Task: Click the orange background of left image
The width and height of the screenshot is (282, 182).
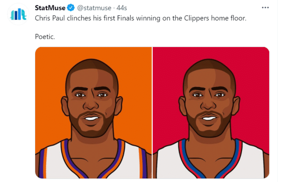Action: pyautogui.click(x=48, y=66)
